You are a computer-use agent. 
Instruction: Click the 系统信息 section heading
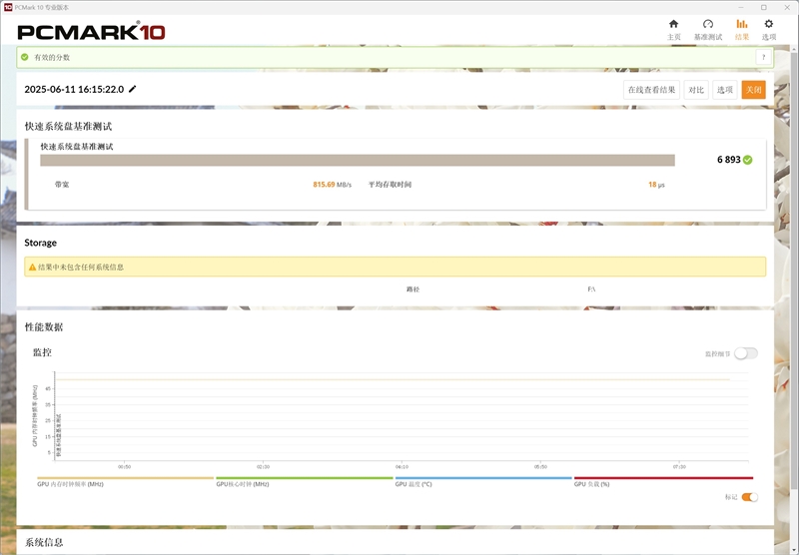[44, 542]
